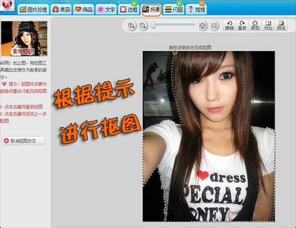Click the orange cutout starting point marker

(175, 52)
